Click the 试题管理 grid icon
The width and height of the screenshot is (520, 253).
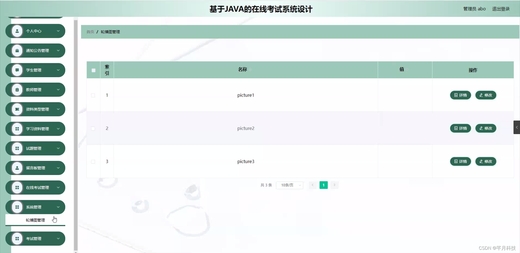[x=17, y=148]
